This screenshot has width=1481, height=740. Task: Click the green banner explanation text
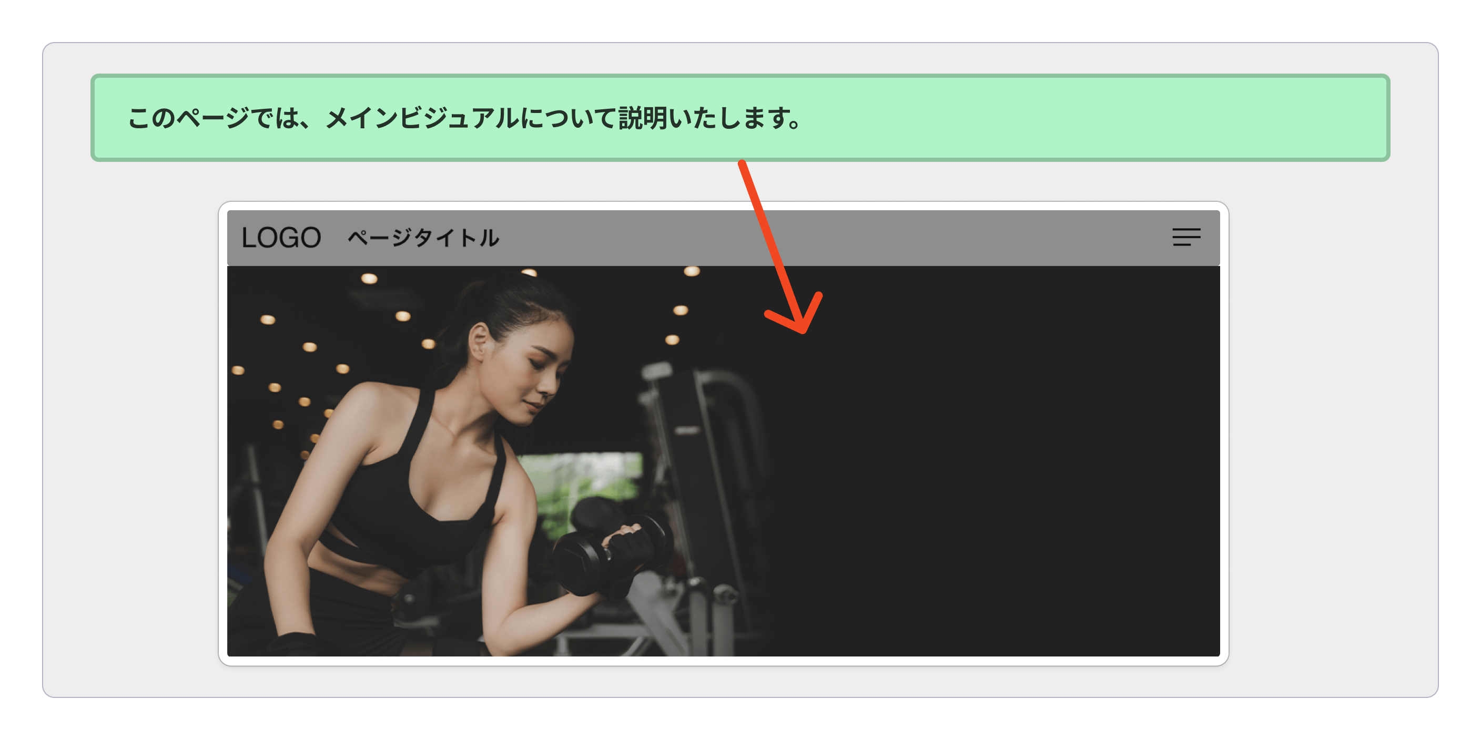coord(463,118)
